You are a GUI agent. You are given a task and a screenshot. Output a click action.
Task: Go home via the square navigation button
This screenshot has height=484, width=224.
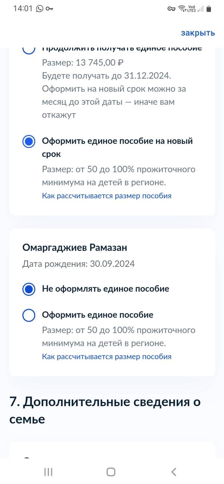111,472
